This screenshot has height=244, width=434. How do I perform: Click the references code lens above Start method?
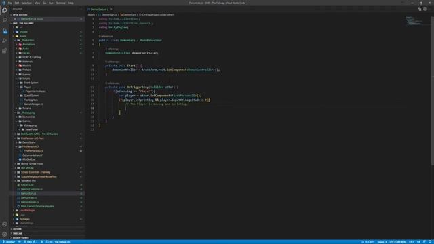point(112,62)
